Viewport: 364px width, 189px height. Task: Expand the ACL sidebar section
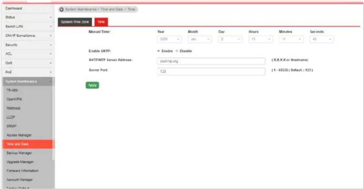[28, 54]
